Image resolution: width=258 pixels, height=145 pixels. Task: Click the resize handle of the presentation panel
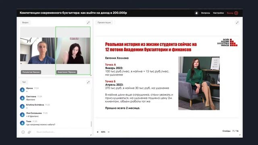240,135
